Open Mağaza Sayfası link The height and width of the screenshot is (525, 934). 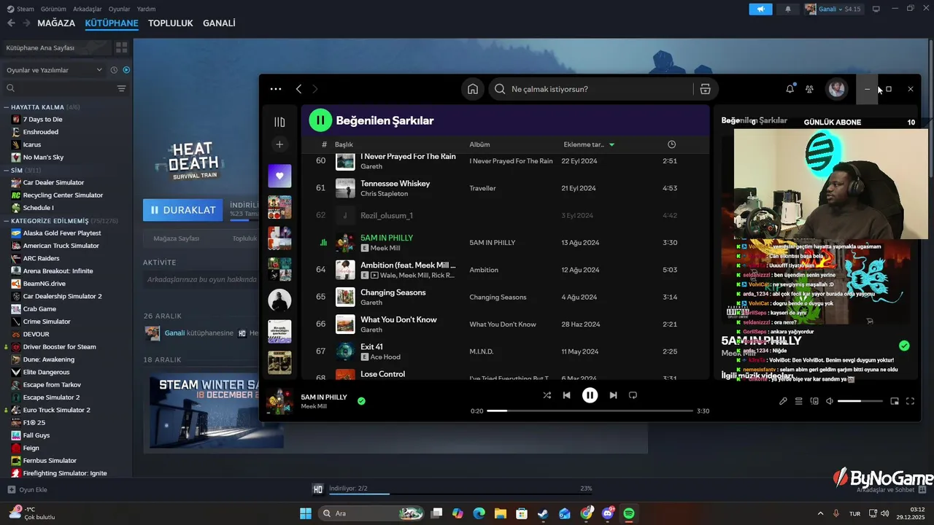(176, 238)
